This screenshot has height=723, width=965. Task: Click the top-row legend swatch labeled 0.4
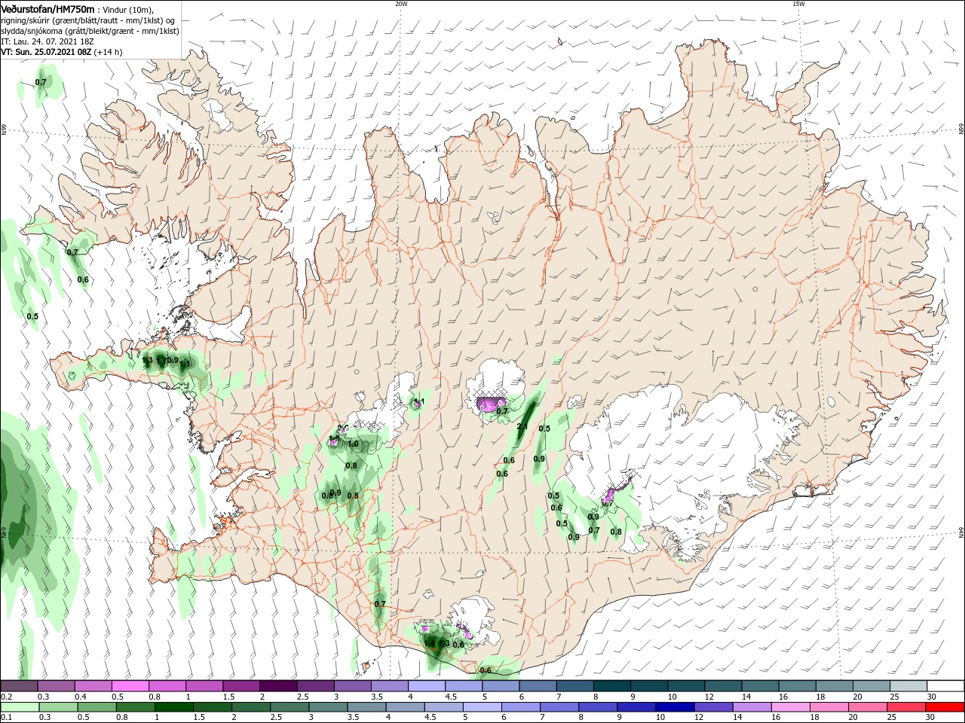click(93, 686)
